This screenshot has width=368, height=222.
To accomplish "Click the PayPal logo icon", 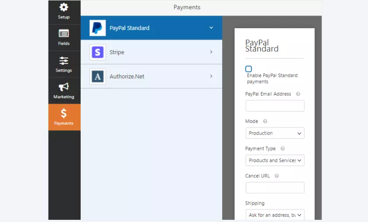I will (x=97, y=28).
